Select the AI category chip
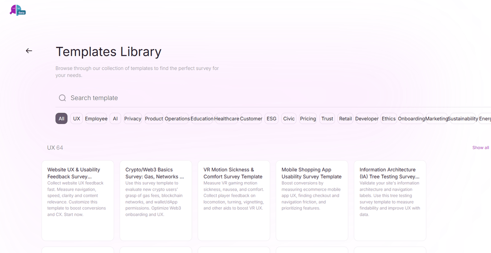Screen dimensions: 491x253 coord(115,119)
